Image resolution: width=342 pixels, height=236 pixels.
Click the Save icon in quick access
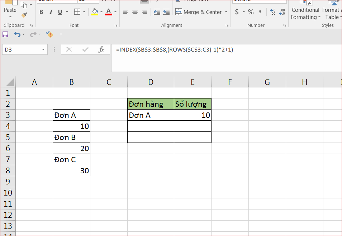(5, 34)
